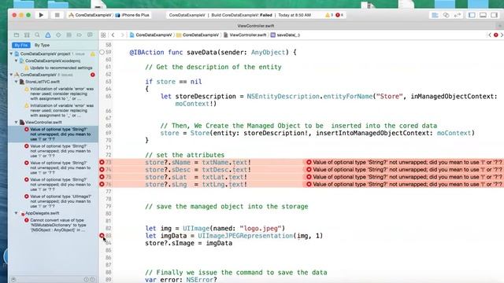The image size is (504, 283).
Task: Go back in editor history
Action: (x=113, y=35)
